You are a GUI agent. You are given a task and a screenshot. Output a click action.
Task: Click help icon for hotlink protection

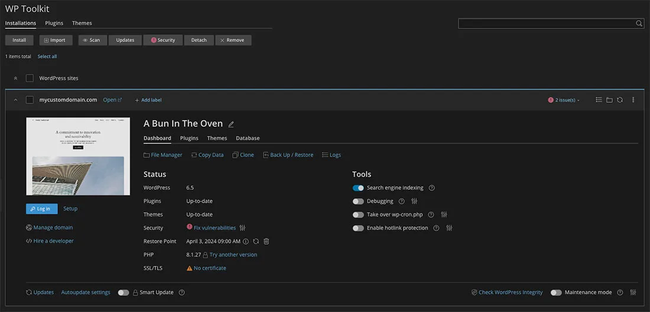(x=436, y=228)
